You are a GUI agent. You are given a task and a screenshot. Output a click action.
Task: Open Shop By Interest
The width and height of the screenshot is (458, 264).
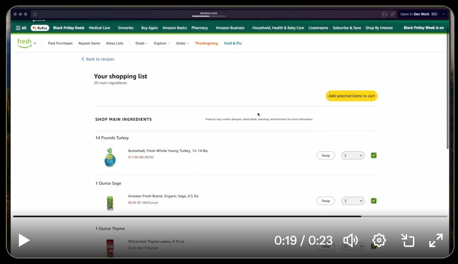[379, 28]
